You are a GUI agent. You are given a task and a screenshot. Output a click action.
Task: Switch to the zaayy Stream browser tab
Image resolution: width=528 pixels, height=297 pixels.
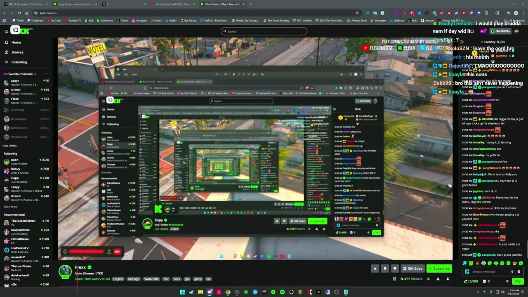[x=74, y=4]
